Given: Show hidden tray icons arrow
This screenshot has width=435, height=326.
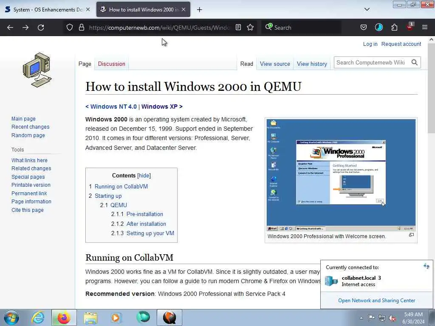Looking at the screenshot, I should coord(361,318).
